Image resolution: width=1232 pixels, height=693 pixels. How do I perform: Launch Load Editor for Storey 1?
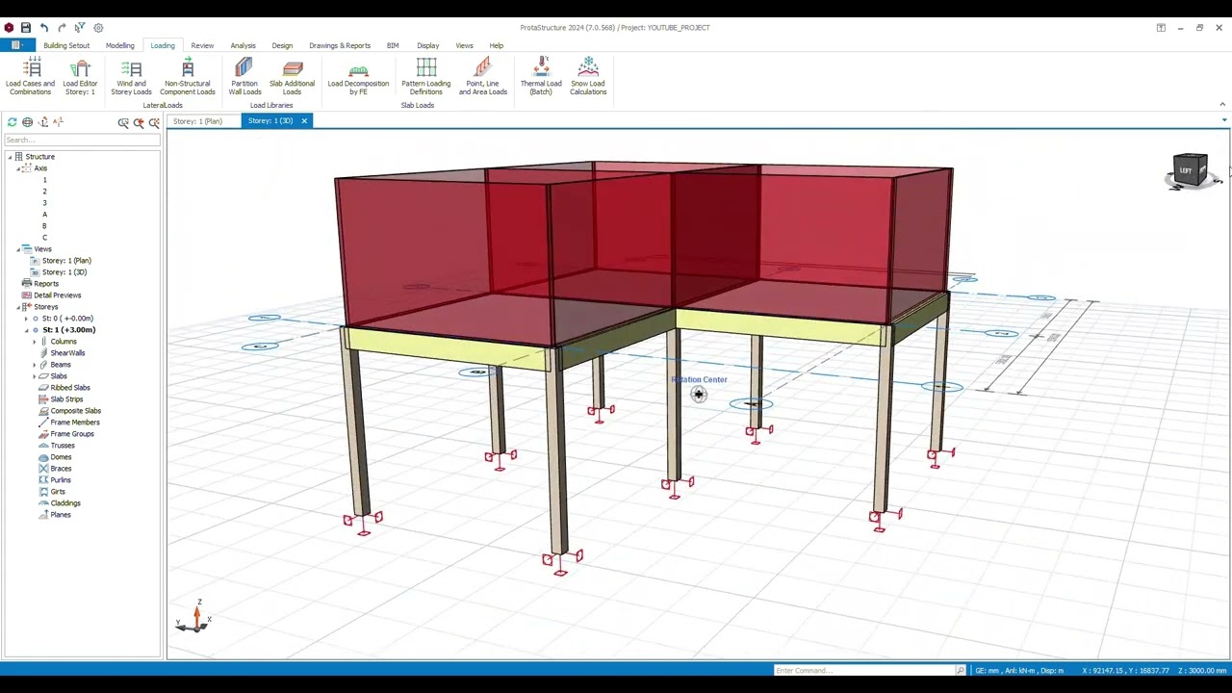pyautogui.click(x=80, y=77)
